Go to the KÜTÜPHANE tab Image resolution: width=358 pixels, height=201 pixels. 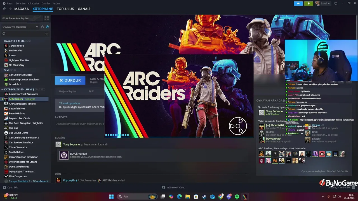[x=43, y=9]
